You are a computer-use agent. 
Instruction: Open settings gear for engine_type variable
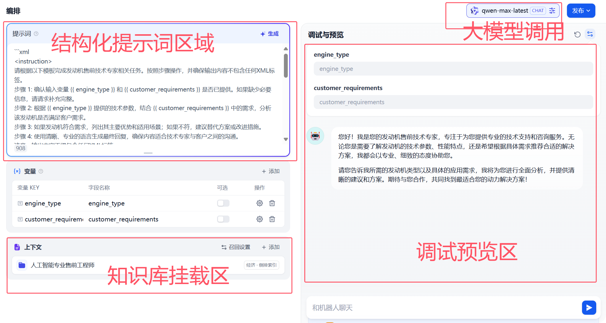coord(260,203)
